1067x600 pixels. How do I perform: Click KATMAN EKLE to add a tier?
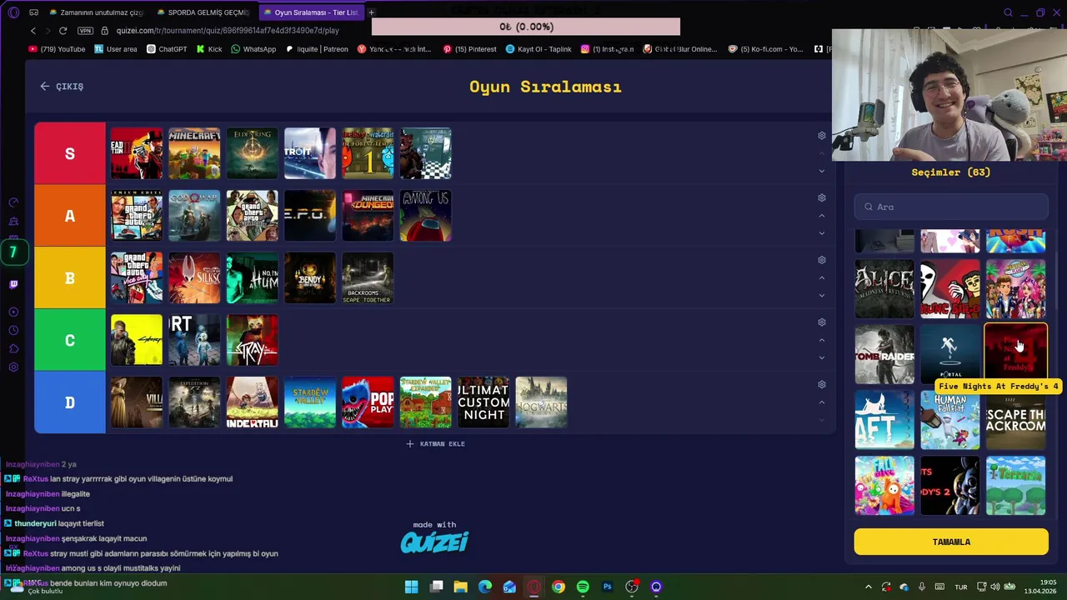tap(435, 444)
